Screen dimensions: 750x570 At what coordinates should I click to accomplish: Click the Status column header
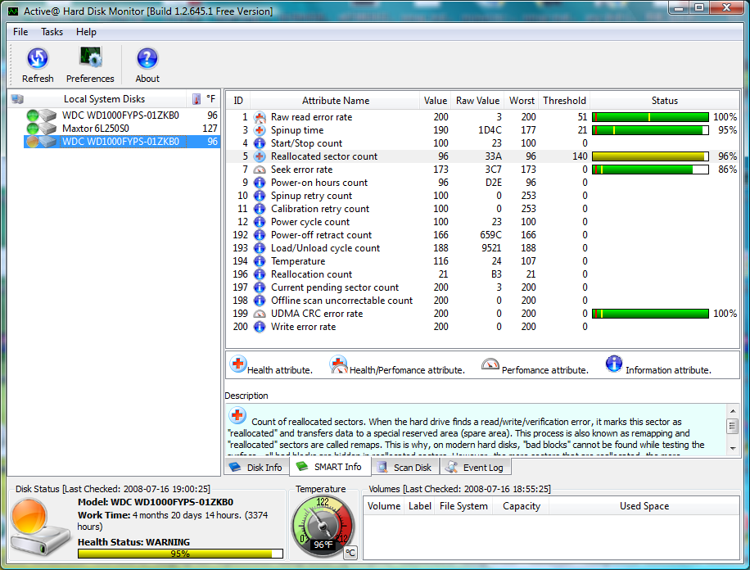[x=664, y=101]
